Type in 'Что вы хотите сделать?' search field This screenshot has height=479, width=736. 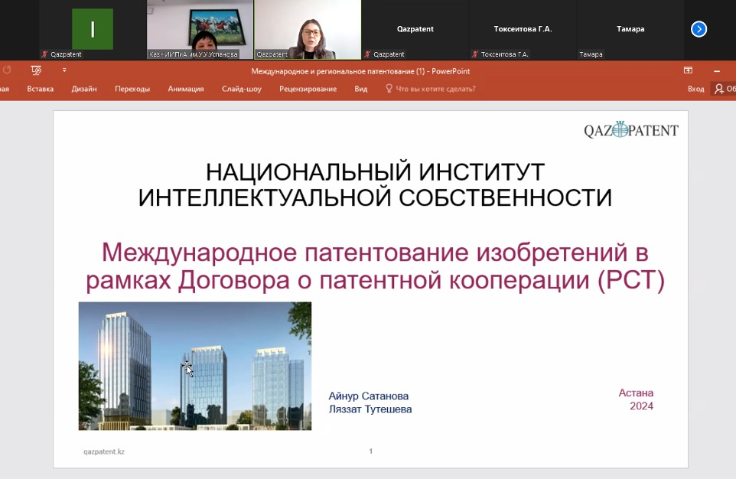coord(435,89)
